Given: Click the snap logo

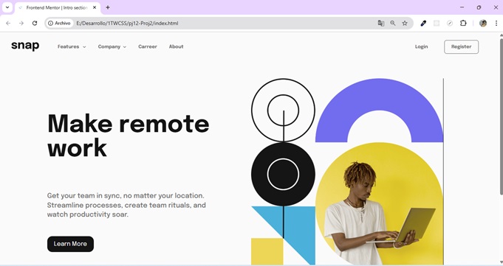Looking at the screenshot, I should click(25, 46).
